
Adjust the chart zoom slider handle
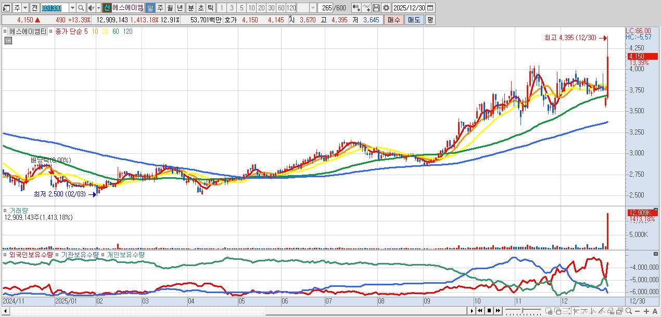coord(522,311)
